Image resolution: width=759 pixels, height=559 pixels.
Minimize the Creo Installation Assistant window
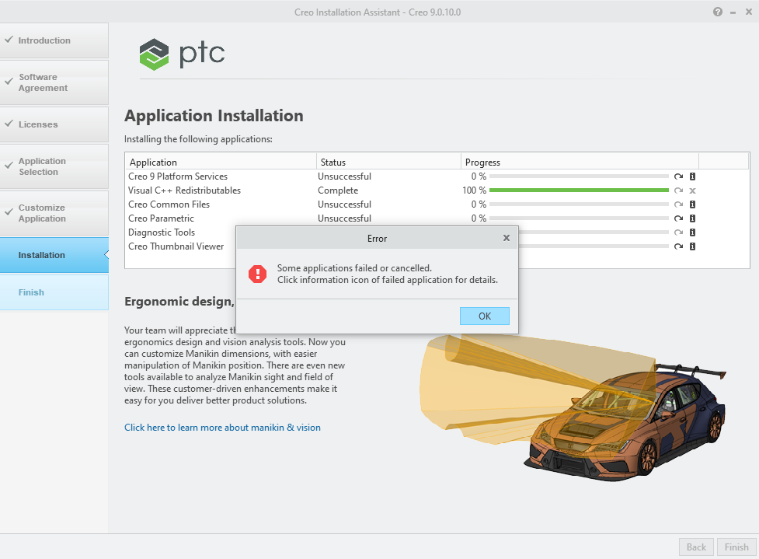pos(733,12)
